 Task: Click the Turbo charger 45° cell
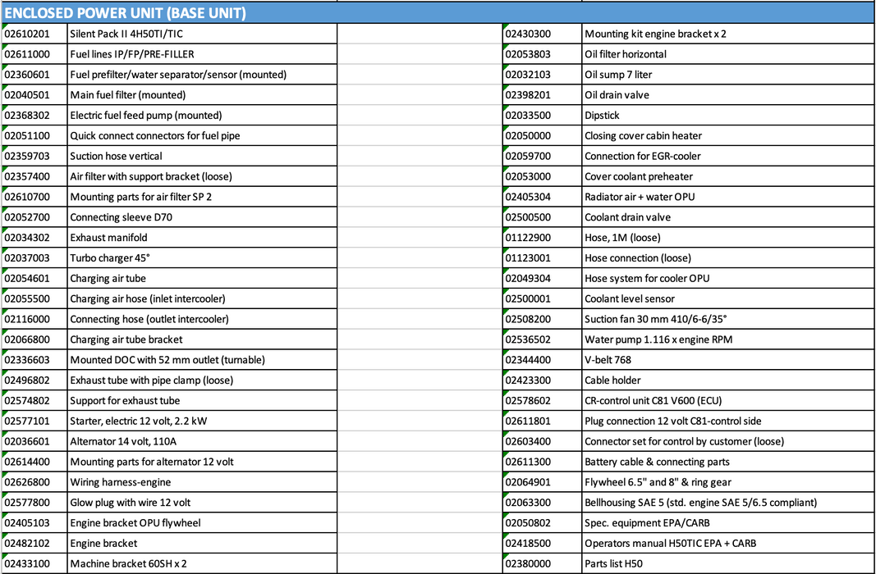tap(201, 258)
